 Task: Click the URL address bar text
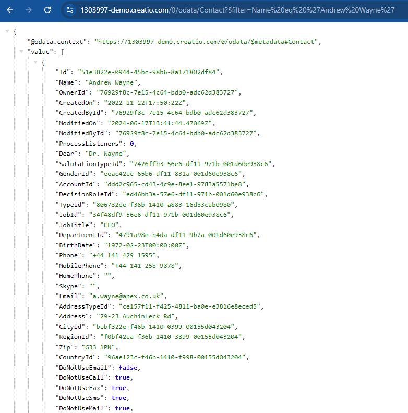pos(237,10)
